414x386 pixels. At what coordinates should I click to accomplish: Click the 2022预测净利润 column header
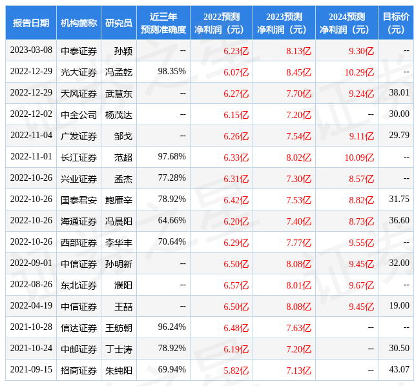(x=222, y=23)
